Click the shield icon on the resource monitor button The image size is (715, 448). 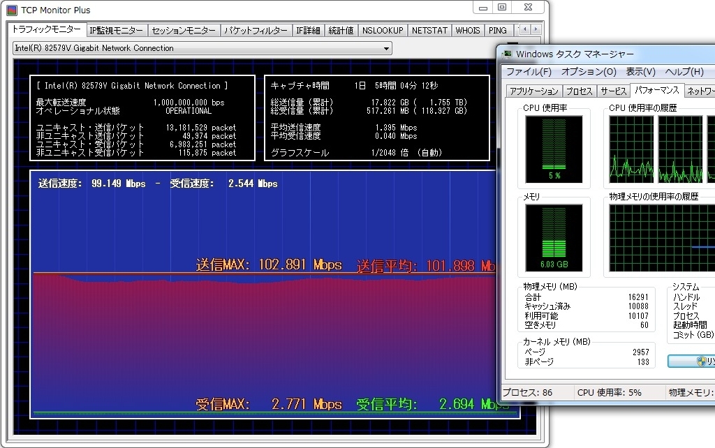pyautogui.click(x=701, y=361)
